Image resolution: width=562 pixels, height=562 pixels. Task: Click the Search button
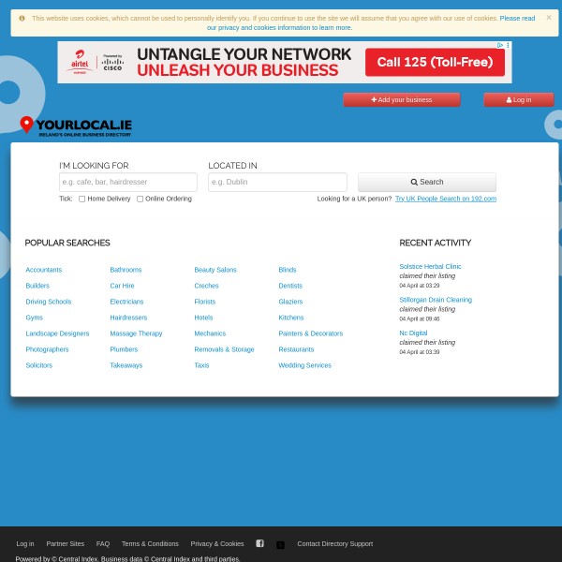[427, 182]
